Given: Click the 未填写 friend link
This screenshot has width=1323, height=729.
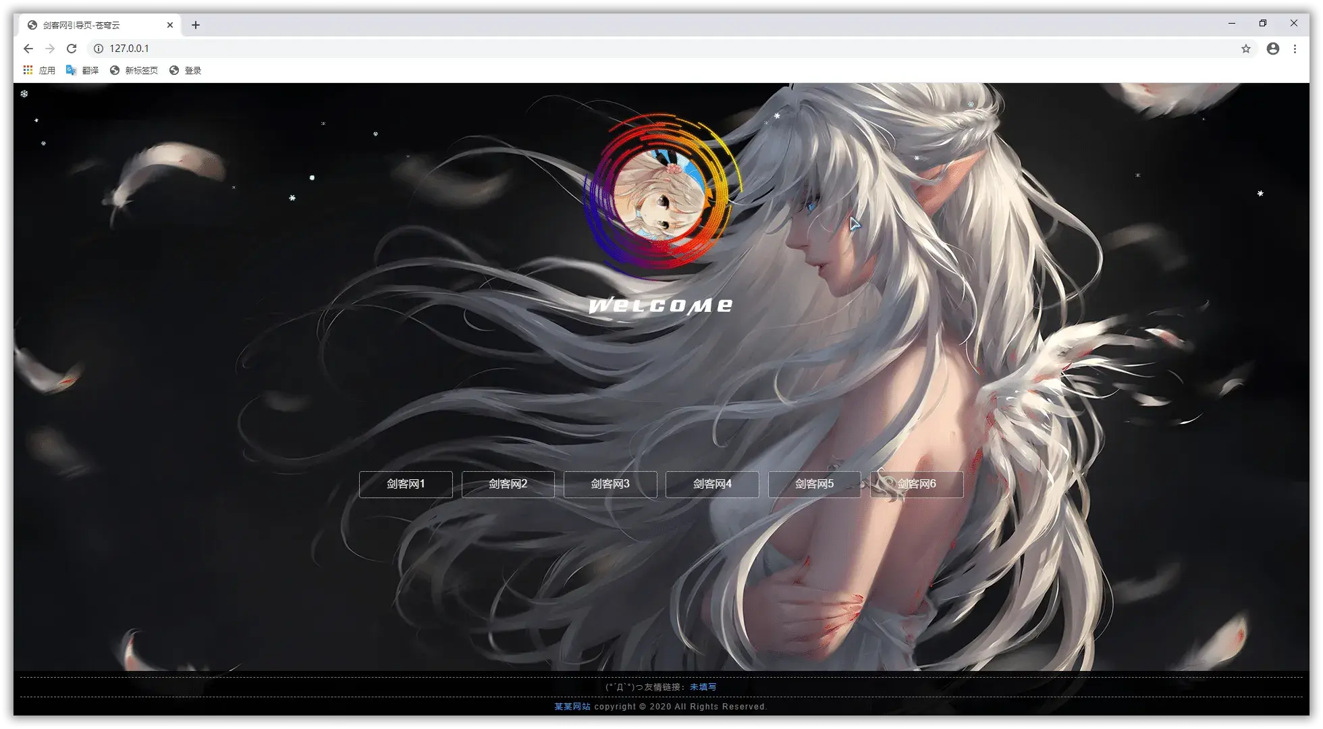Looking at the screenshot, I should (703, 687).
